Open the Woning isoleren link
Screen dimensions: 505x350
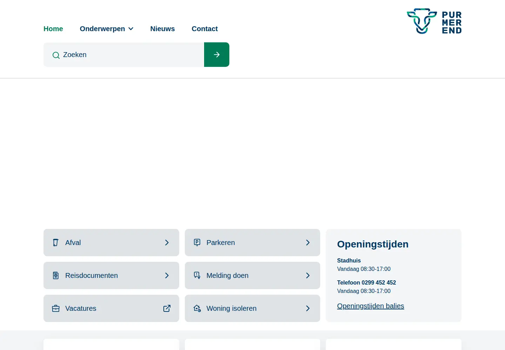(252, 308)
